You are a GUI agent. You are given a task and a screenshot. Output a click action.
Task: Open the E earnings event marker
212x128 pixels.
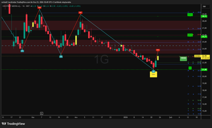click(x=41, y=113)
